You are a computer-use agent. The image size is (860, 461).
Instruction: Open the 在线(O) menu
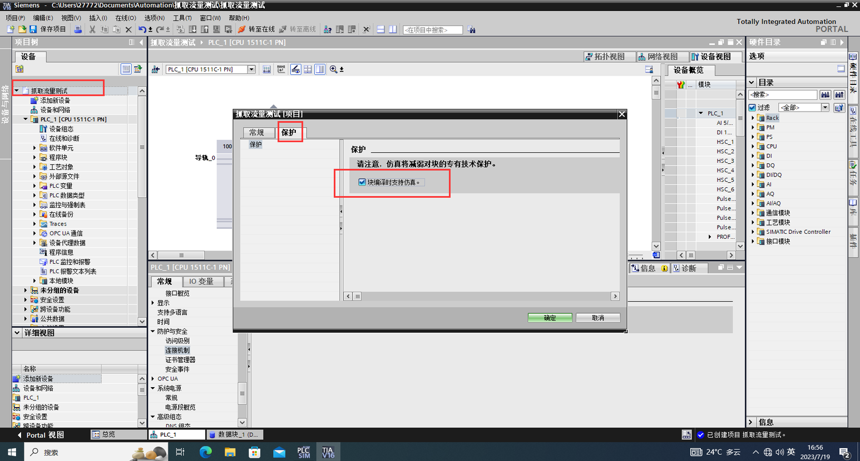[x=125, y=18]
